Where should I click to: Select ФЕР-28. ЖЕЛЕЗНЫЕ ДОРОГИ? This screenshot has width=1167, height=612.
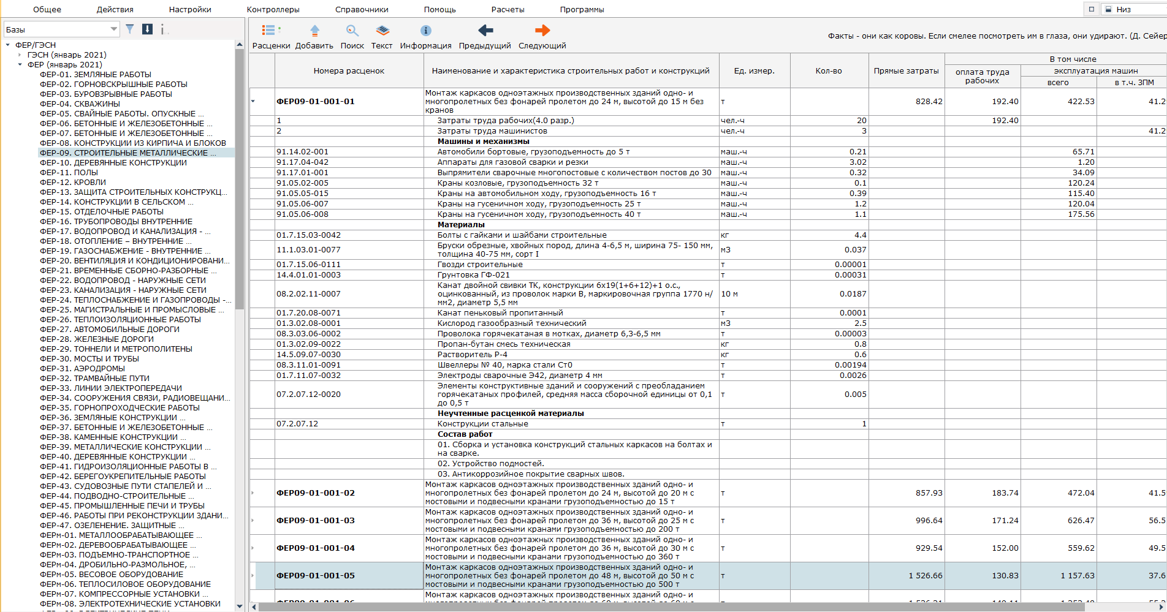(97, 339)
